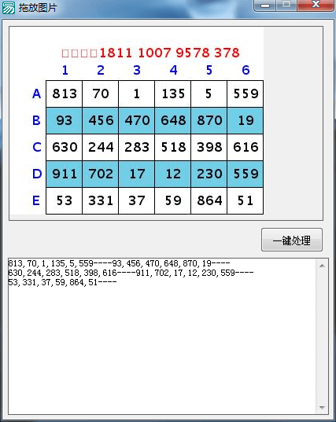Select the blue cell showing 456
This screenshot has width=336, height=422.
101,120
